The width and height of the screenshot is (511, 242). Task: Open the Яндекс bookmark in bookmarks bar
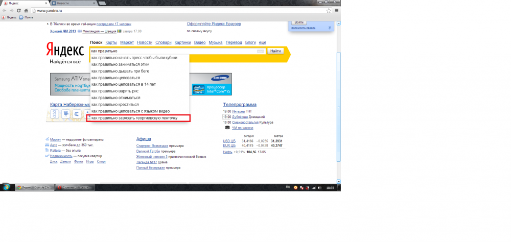click(9, 17)
